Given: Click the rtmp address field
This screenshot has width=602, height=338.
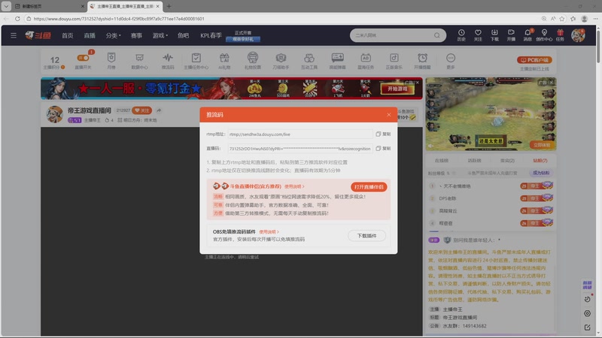Looking at the screenshot, I should coord(299,134).
